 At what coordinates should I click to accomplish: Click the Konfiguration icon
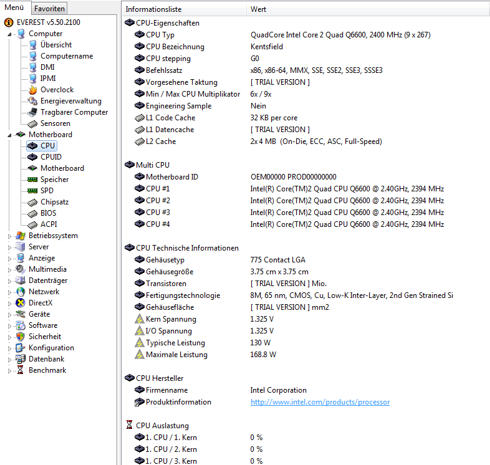coord(21,348)
